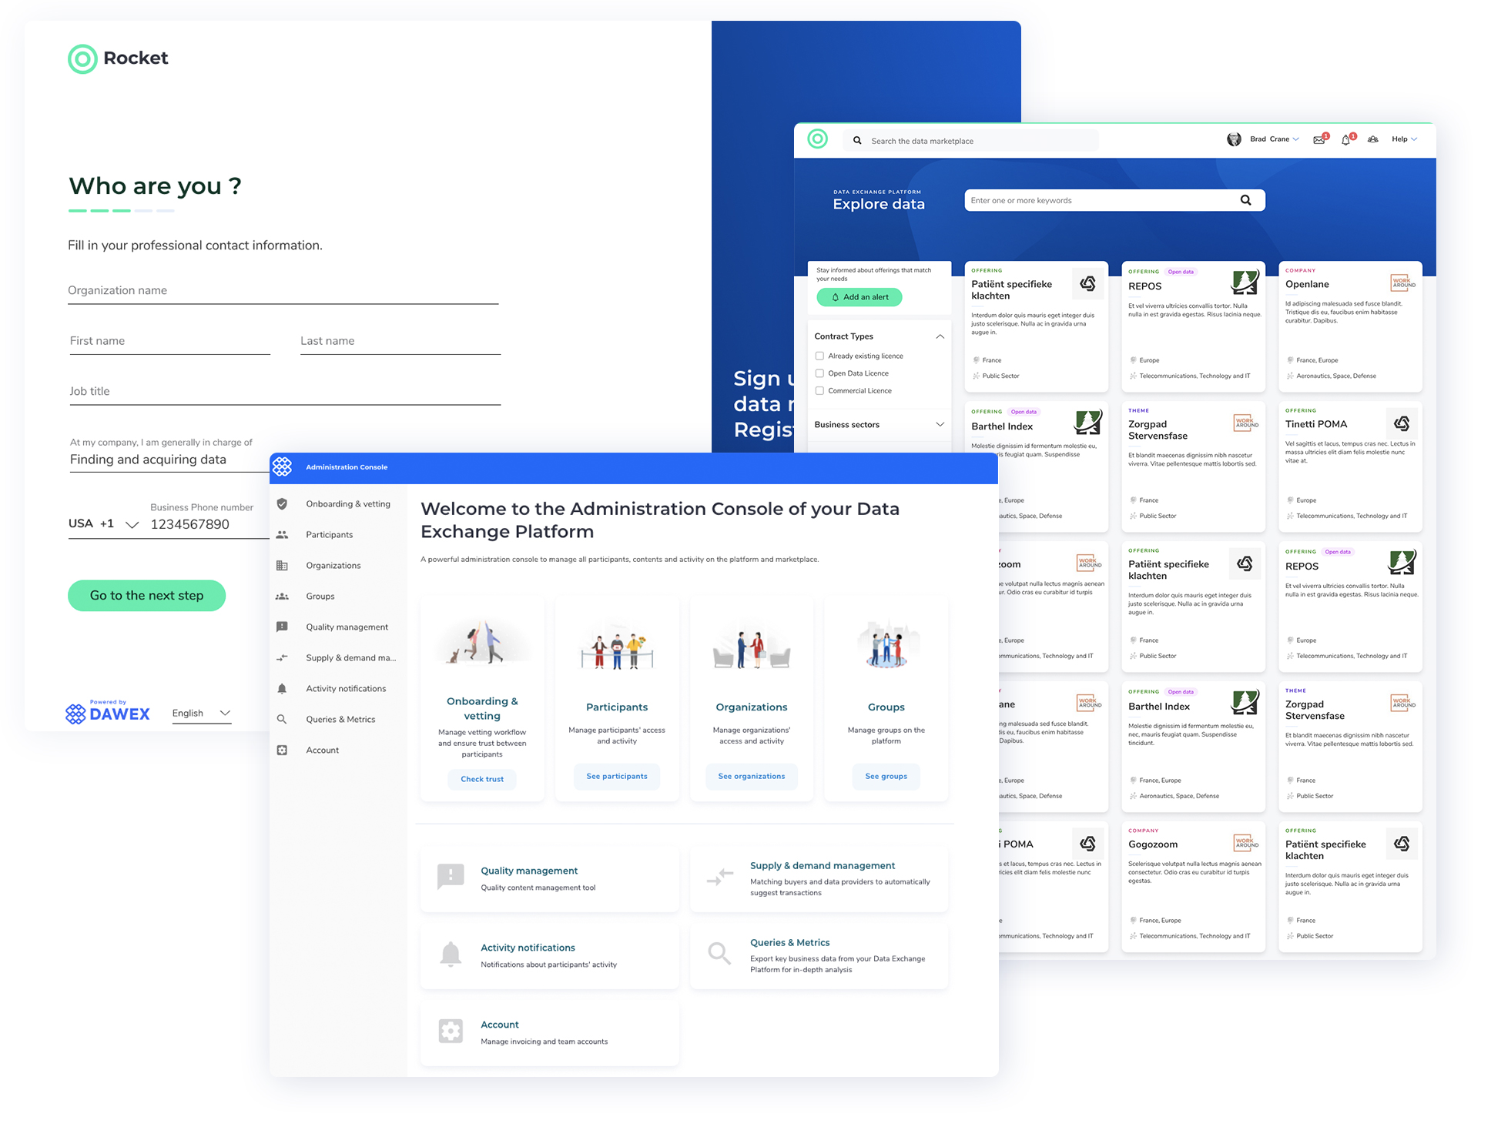The height and width of the screenshot is (1130, 1491).
Task: Check the Commercial Licence filter option
Action: (819, 390)
